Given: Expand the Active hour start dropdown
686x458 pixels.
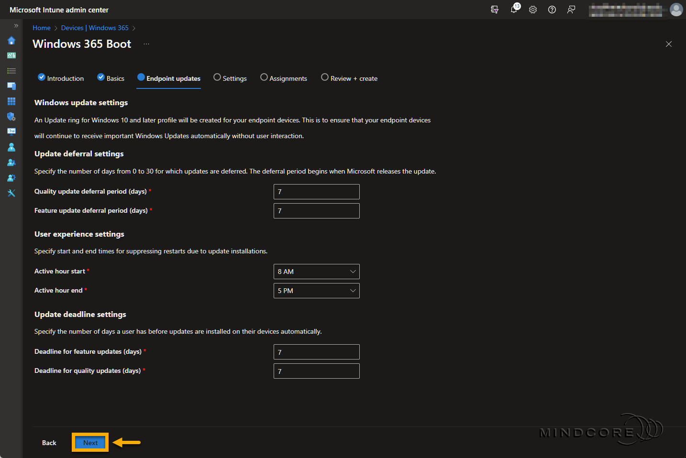Looking at the screenshot, I should pyautogui.click(x=316, y=272).
